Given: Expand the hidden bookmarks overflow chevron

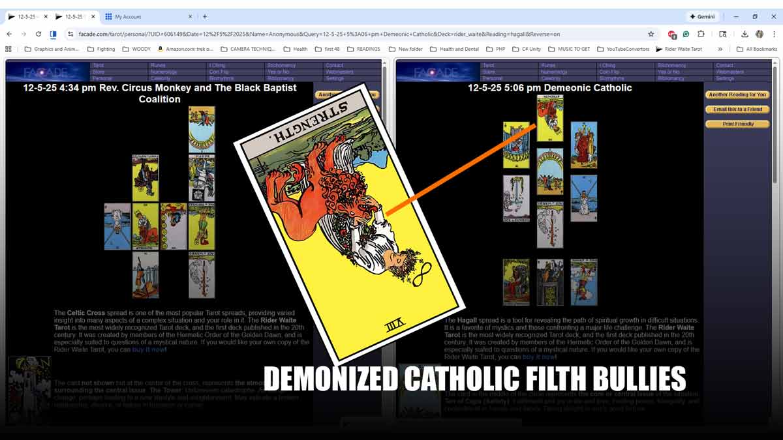Looking at the screenshot, I should (x=720, y=49).
